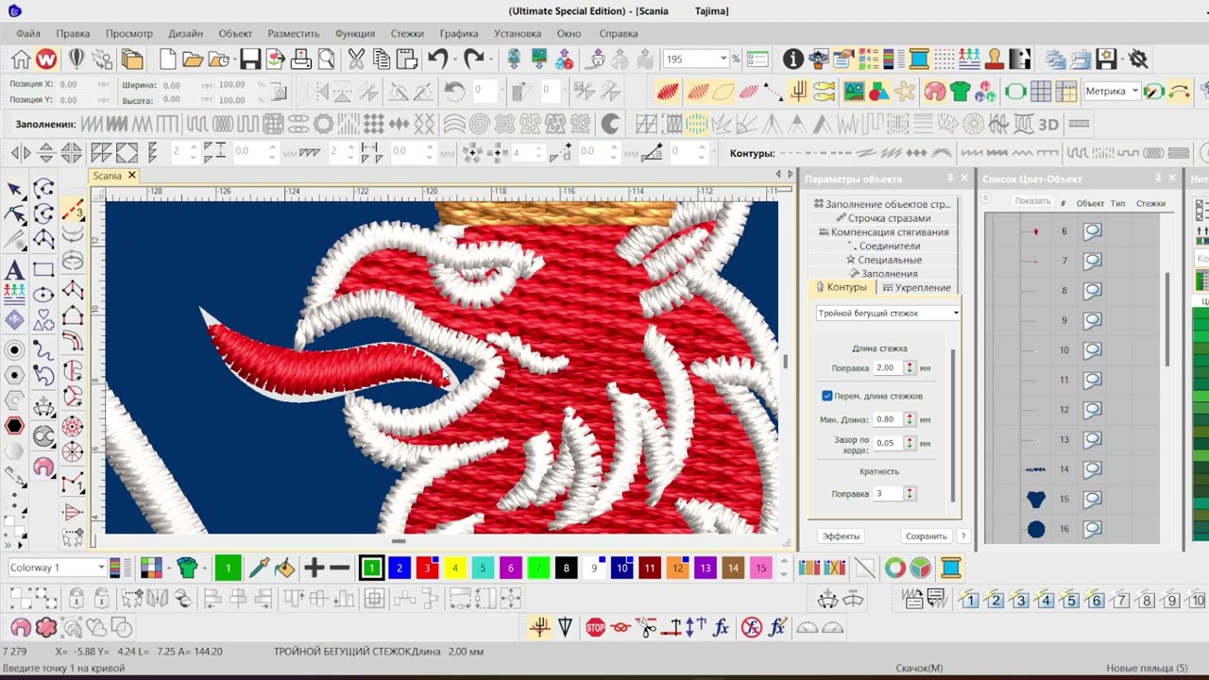Screen dimensions: 1209x680
Task: Toggle visibility of object 10 in color list
Action: point(1093,350)
